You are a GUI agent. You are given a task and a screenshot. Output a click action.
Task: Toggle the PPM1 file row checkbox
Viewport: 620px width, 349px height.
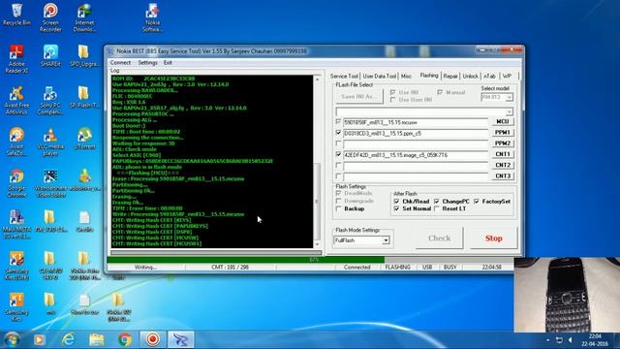pyautogui.click(x=338, y=133)
